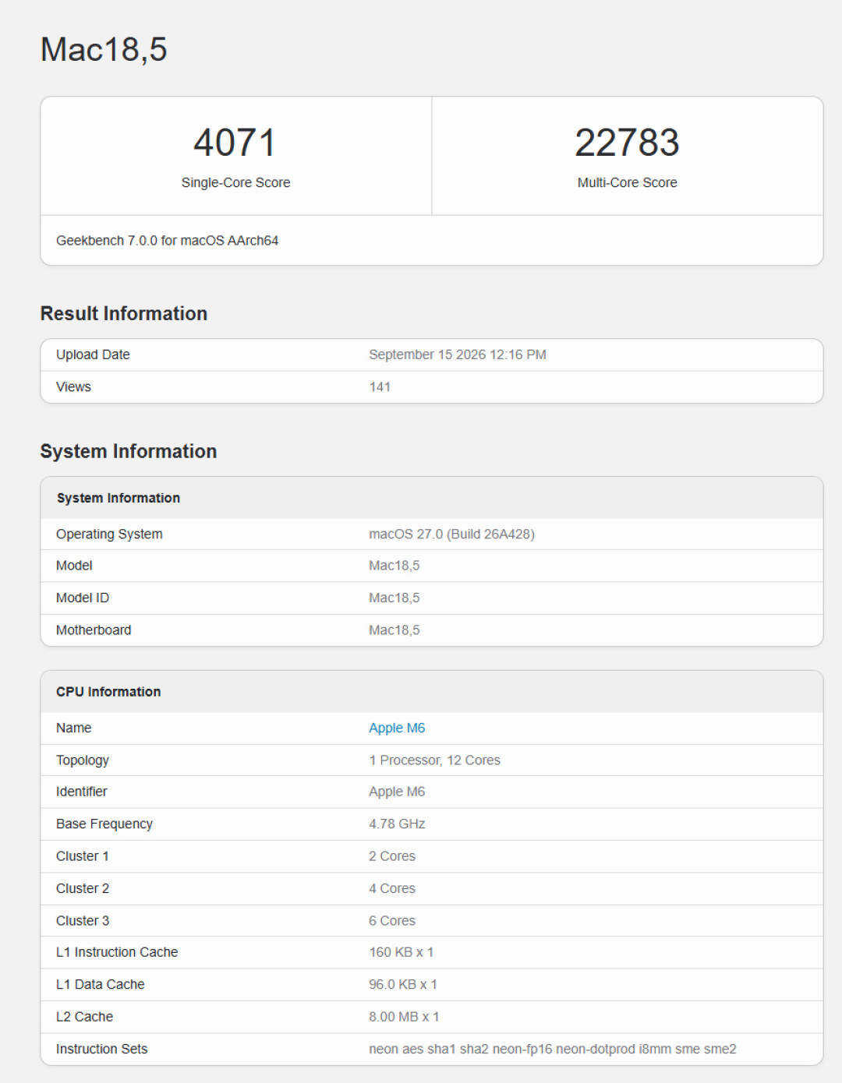Click the Operating System label
Screen dimensions: 842x1083
click(109, 534)
